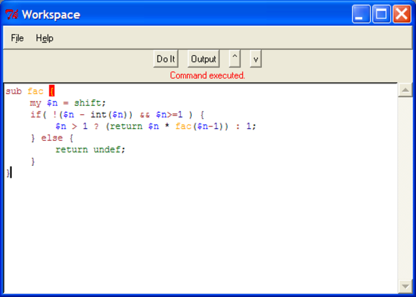Image resolution: width=416 pixels, height=297 pixels.
Task: Click the v history down button
Action: click(255, 59)
